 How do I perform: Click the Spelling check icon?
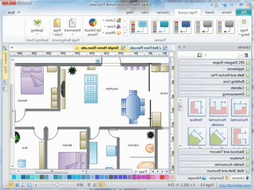click(x=37, y=24)
